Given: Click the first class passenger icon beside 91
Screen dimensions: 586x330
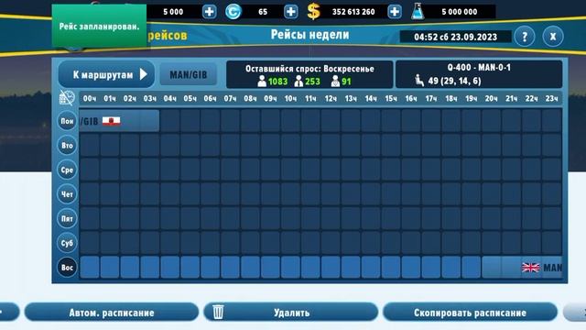Looking at the screenshot, I should [335, 82].
